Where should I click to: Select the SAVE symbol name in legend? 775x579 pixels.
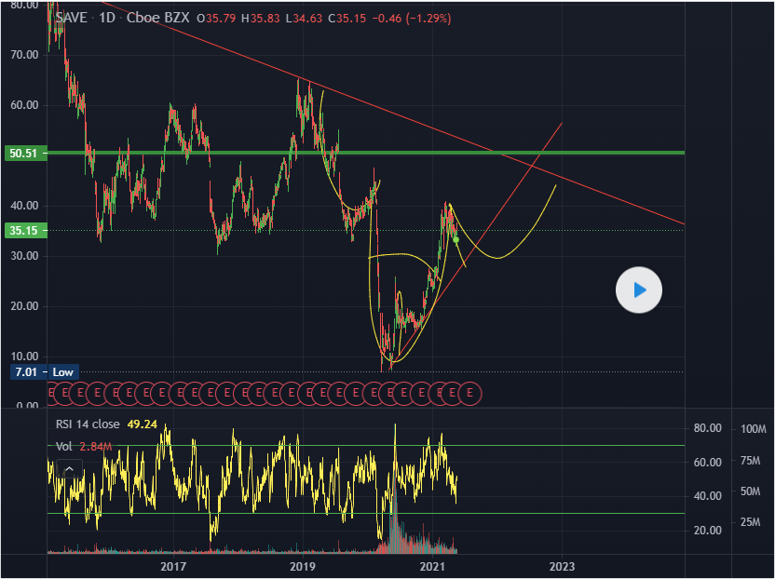(71, 19)
